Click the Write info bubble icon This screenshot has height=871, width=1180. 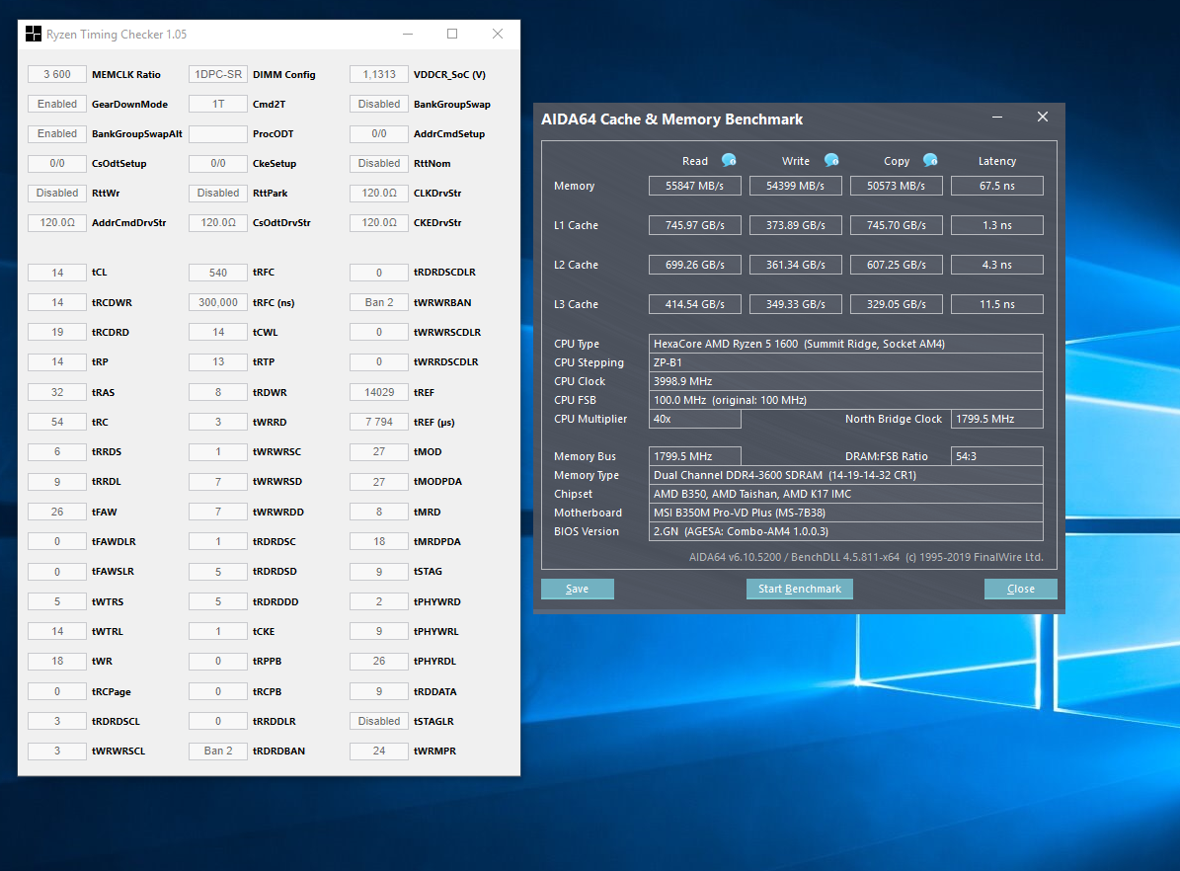[831, 160]
